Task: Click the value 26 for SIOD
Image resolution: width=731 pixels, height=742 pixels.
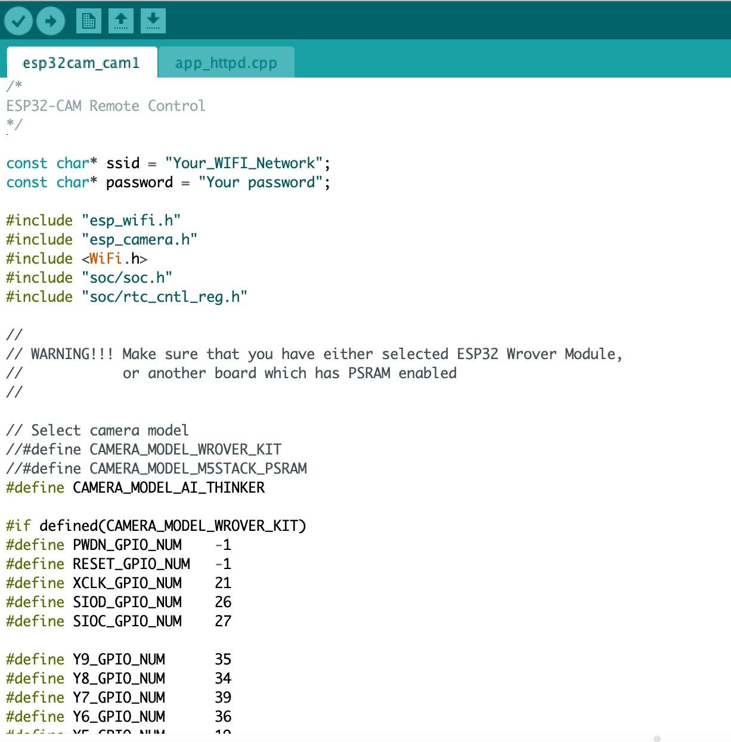Action: point(223,602)
